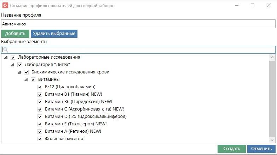The width and height of the screenshot is (277, 155).
Task: Select the Витамин E (Токоферол) item label
Action: (76, 124)
